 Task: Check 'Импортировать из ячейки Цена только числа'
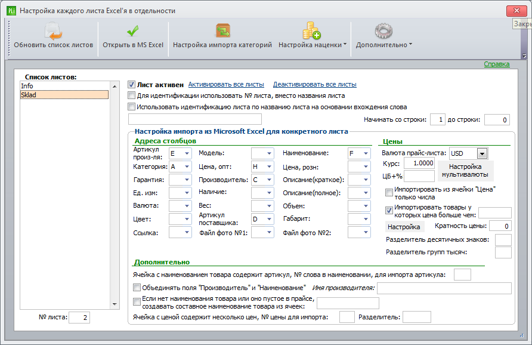pyautogui.click(x=389, y=193)
